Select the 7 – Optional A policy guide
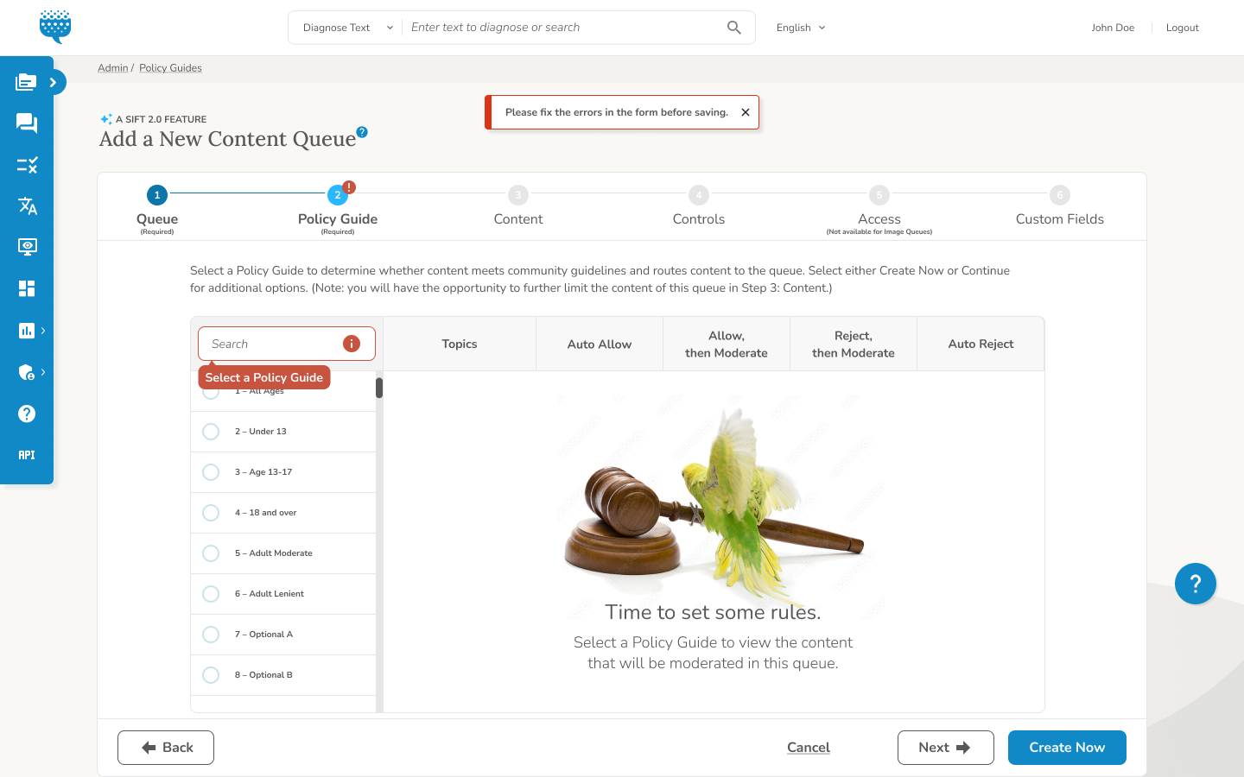 click(283, 635)
